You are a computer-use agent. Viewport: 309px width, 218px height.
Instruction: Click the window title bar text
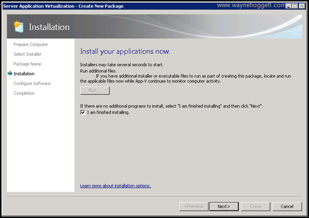63,6
